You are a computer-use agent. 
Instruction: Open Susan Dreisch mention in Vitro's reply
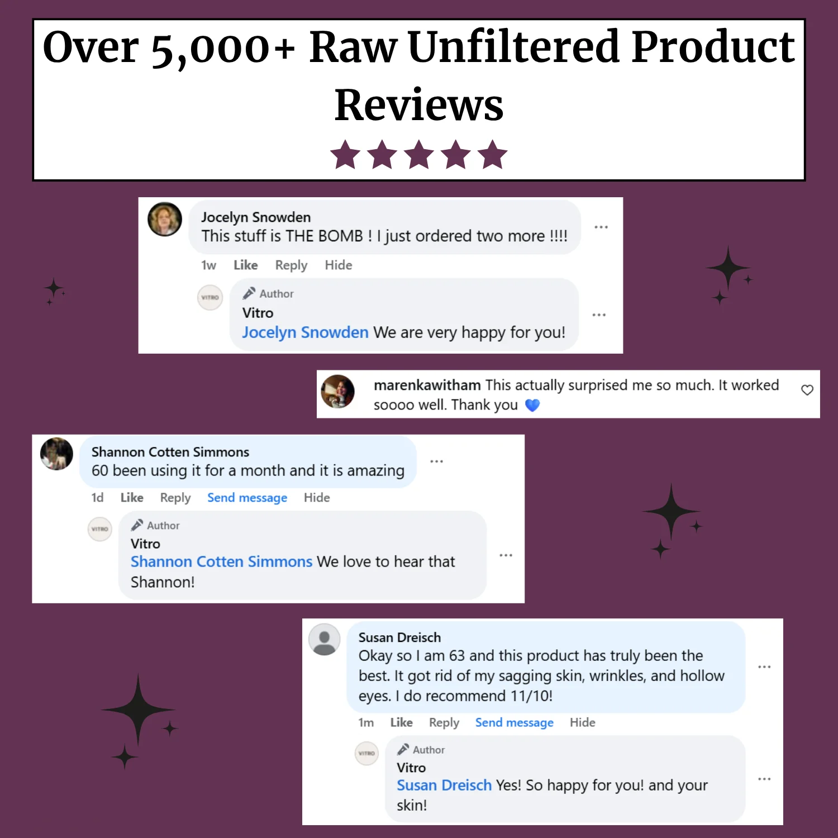(x=444, y=785)
